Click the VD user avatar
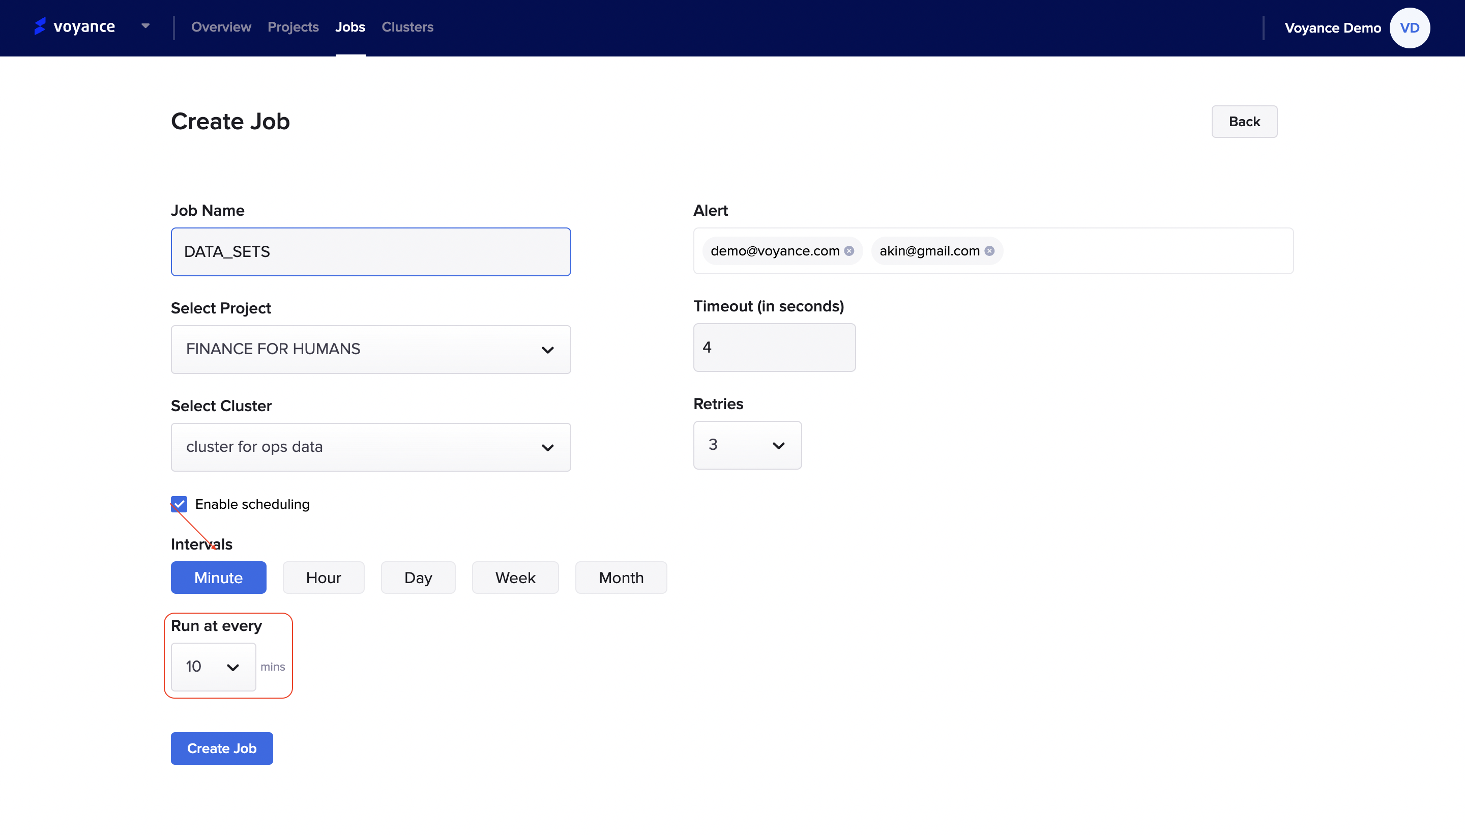 click(x=1410, y=27)
